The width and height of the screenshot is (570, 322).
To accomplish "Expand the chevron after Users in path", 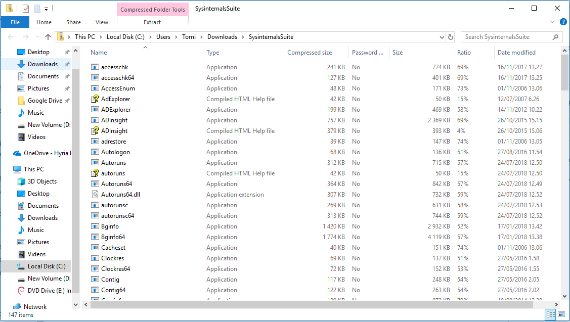I will click(x=177, y=37).
